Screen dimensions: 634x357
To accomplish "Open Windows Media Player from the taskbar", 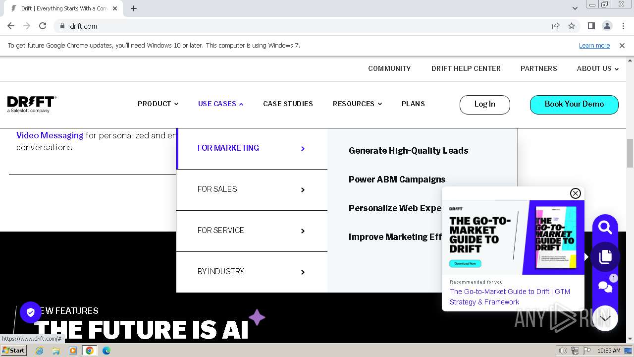I will coord(73,351).
